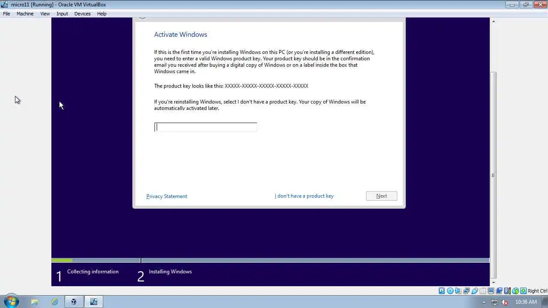The image size is (548, 308).
Task: Click the Windows Start orb
Action: 11,302
